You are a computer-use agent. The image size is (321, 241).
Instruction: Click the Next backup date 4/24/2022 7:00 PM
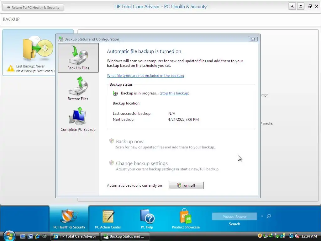pyautogui.click(x=183, y=120)
